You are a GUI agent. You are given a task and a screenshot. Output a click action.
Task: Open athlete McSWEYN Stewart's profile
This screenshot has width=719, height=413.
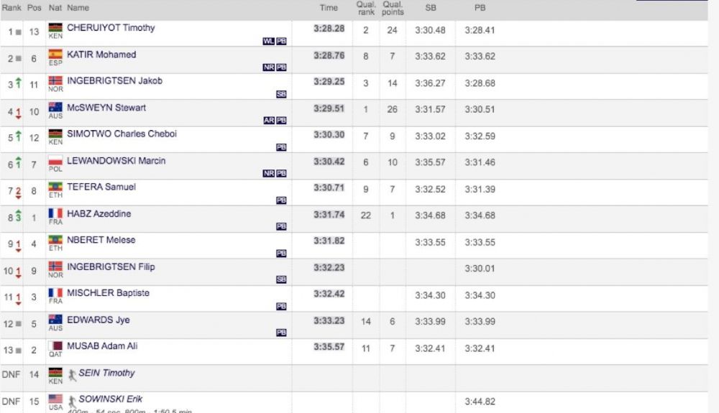pyautogui.click(x=106, y=108)
